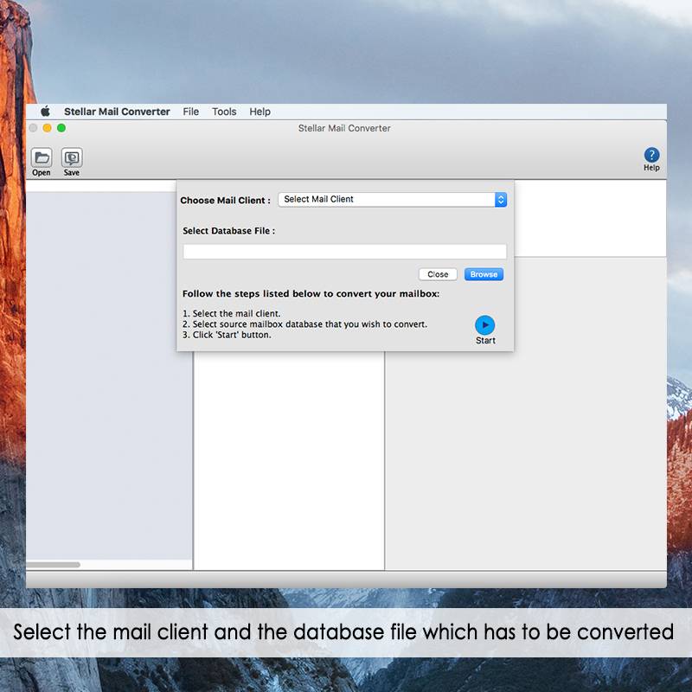
Task: Open the Tools menu
Action: click(224, 112)
